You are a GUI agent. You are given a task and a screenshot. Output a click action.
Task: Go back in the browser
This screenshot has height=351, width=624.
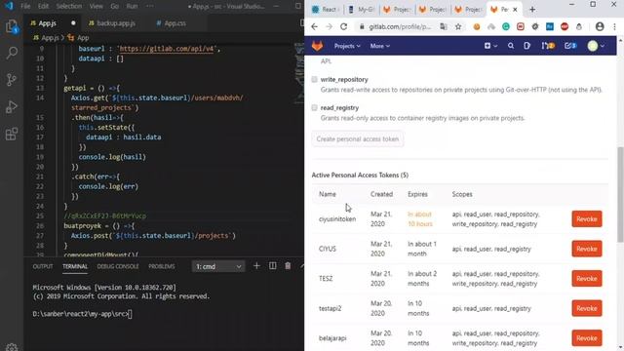click(314, 26)
